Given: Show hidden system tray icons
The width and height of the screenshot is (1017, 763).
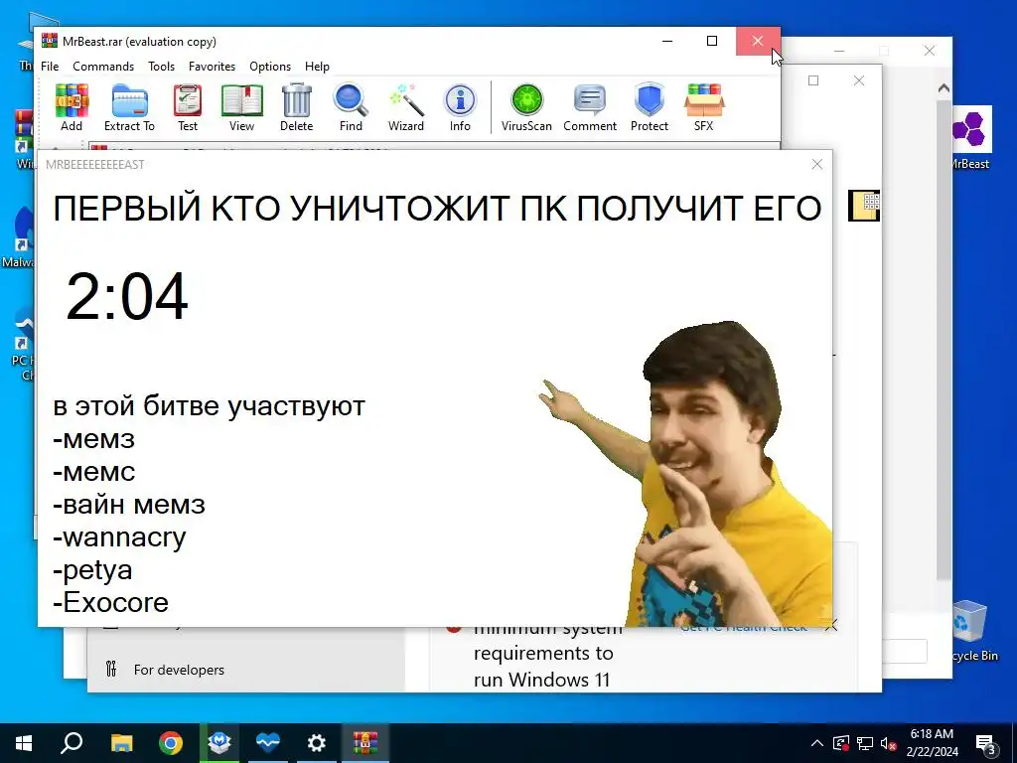Looking at the screenshot, I should (x=817, y=743).
